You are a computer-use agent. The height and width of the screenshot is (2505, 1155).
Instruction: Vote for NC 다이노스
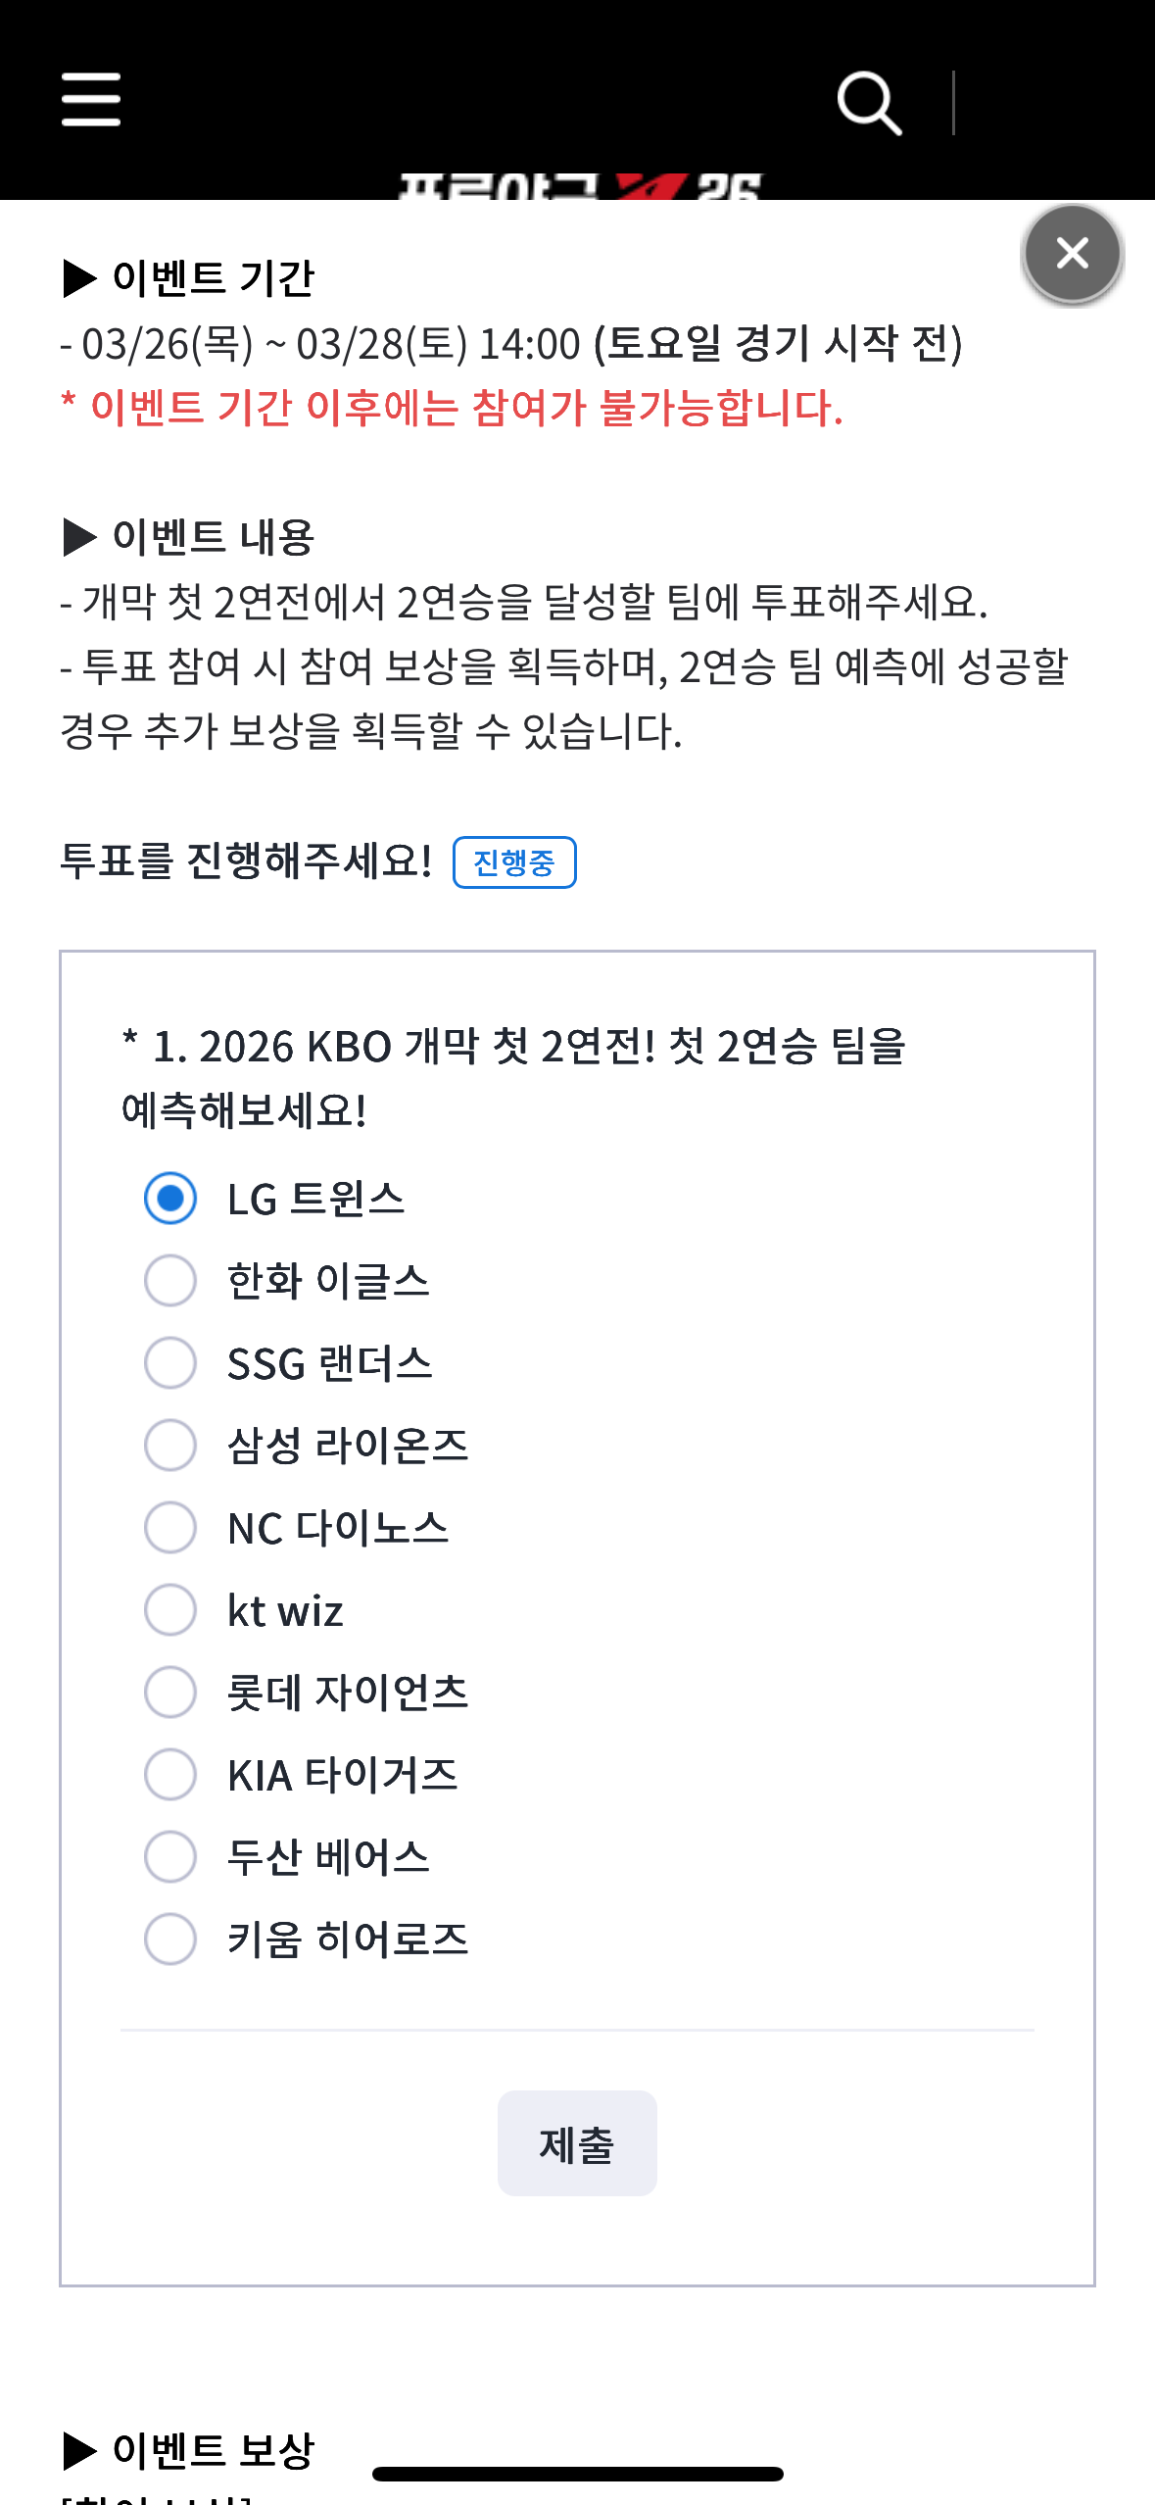click(x=170, y=1528)
